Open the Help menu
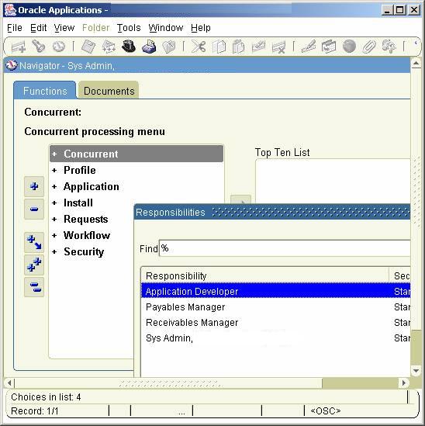Image resolution: width=425 pixels, height=426 pixels. click(201, 28)
